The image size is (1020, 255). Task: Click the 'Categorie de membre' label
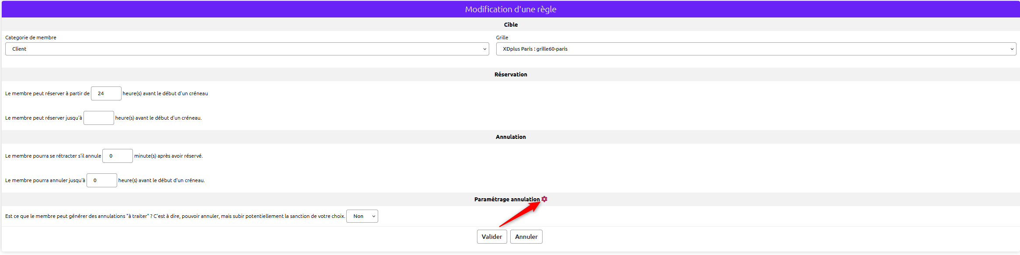[x=31, y=38]
